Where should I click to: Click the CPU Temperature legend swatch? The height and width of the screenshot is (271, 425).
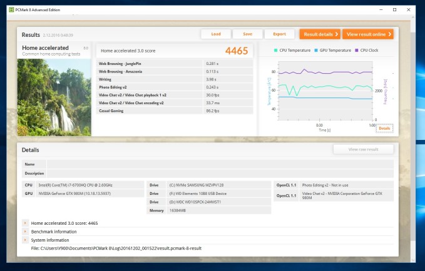pos(275,51)
